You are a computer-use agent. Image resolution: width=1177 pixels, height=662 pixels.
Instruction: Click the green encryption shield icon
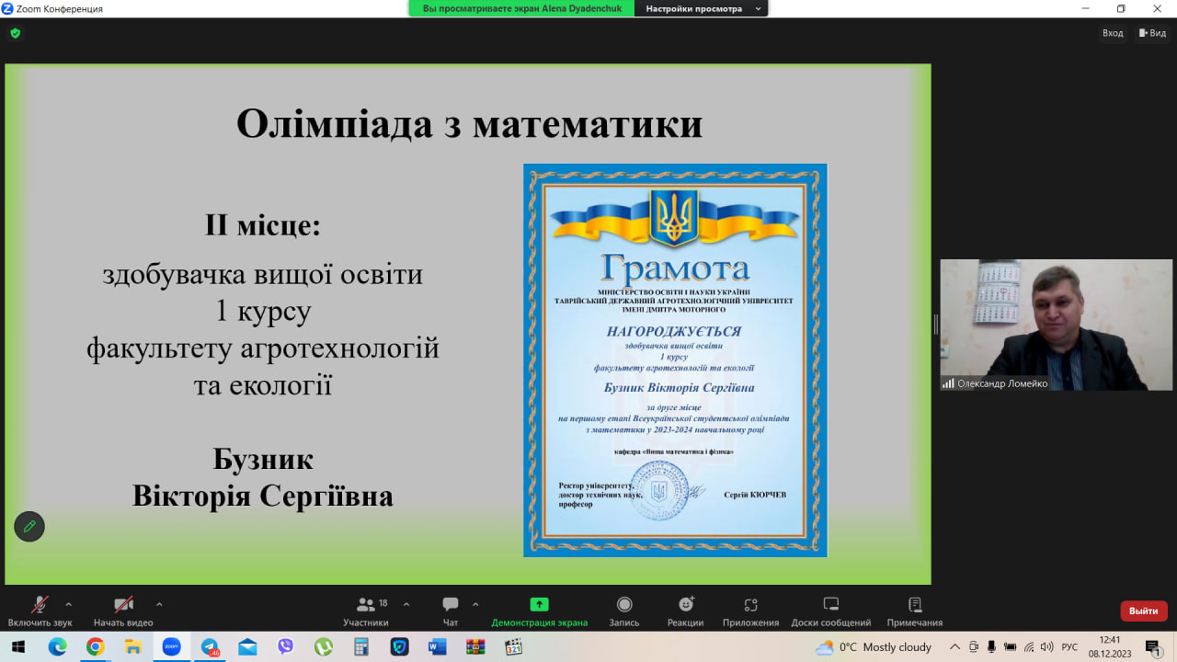pyautogui.click(x=15, y=33)
